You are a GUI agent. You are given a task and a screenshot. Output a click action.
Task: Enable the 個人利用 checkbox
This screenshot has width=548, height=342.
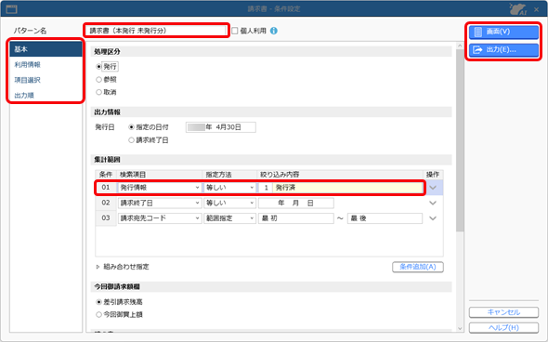(x=235, y=31)
